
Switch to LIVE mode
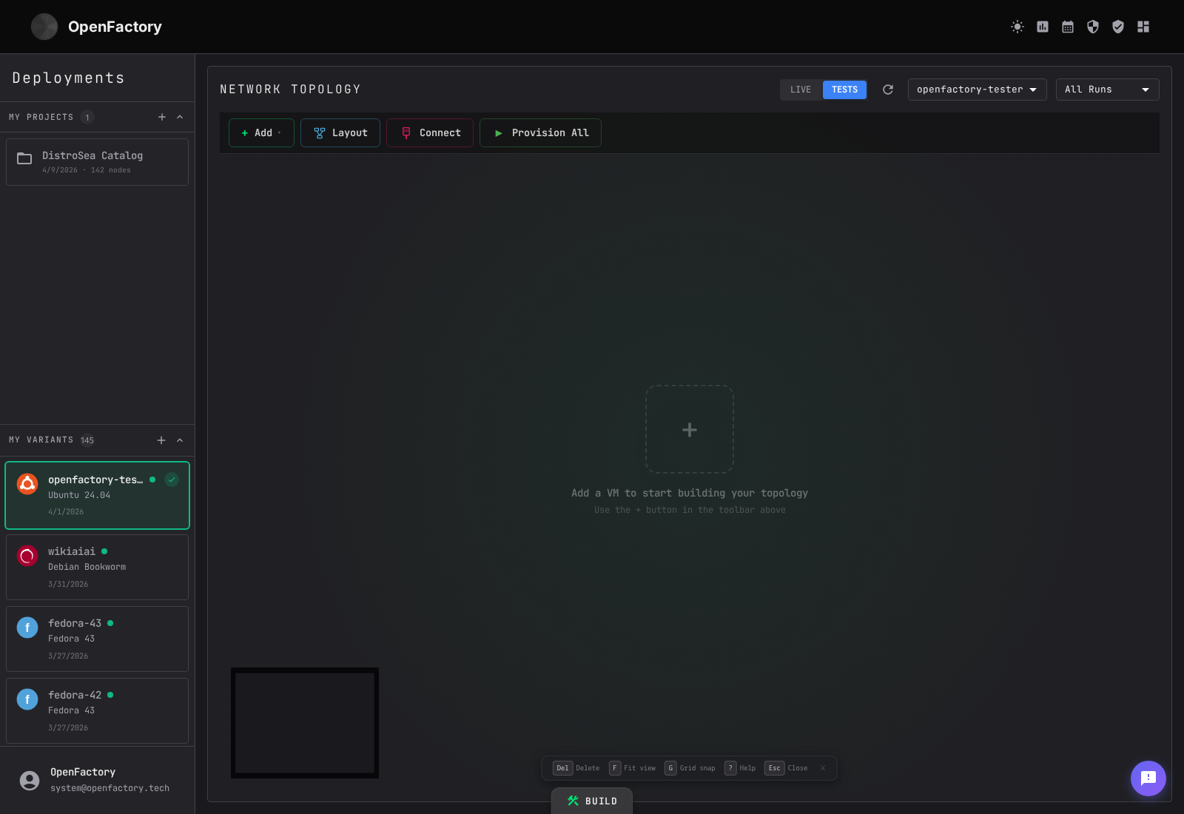click(x=800, y=90)
